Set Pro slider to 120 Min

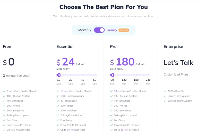tap(124, 75)
